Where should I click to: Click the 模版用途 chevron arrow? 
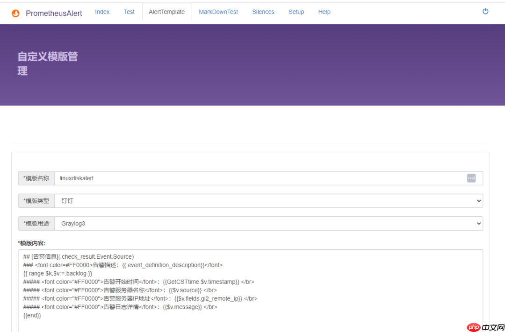tap(478, 223)
